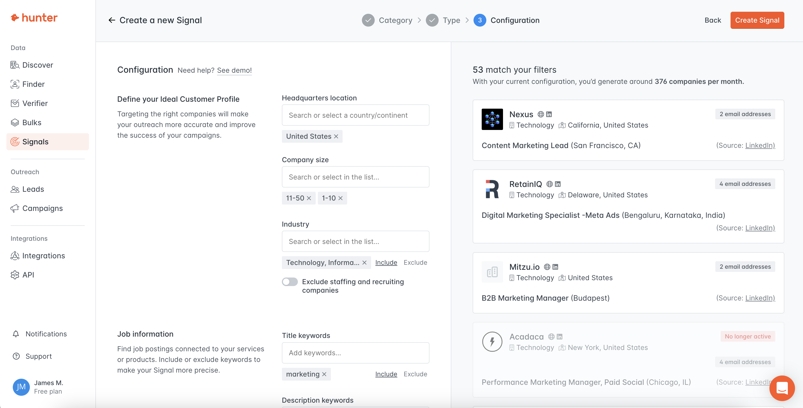Select Exclude for Industry filter
Screen dimensions: 803x408
tap(415, 263)
